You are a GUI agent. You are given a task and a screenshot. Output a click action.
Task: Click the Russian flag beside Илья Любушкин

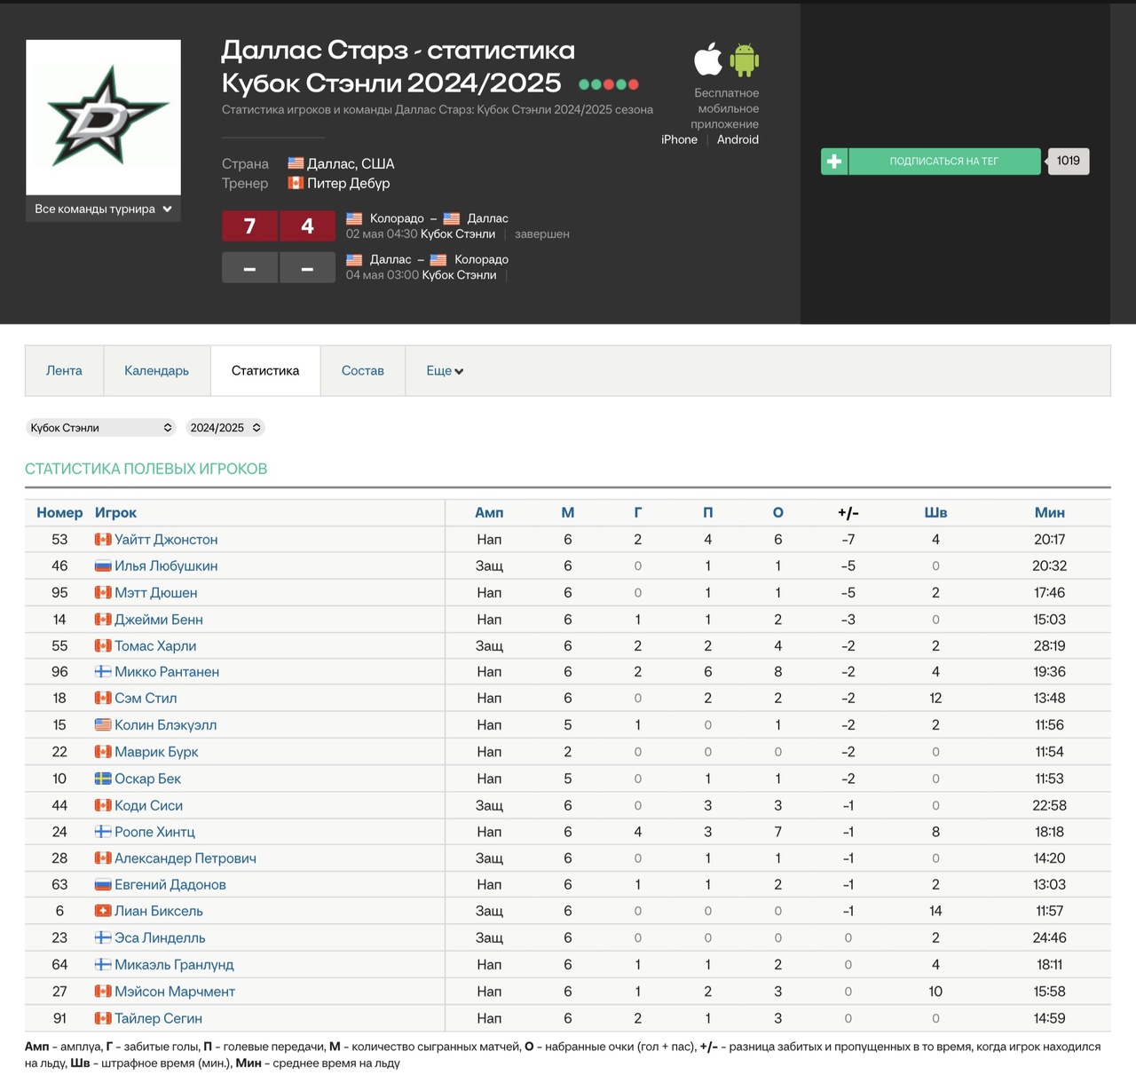[103, 566]
